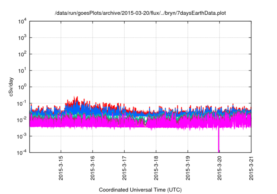
Task: Click the 10^2 y-axis tick label
Action: [22, 54]
